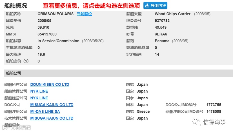Select IMO number 9370783
233x132 pixels.
tap(162, 21)
